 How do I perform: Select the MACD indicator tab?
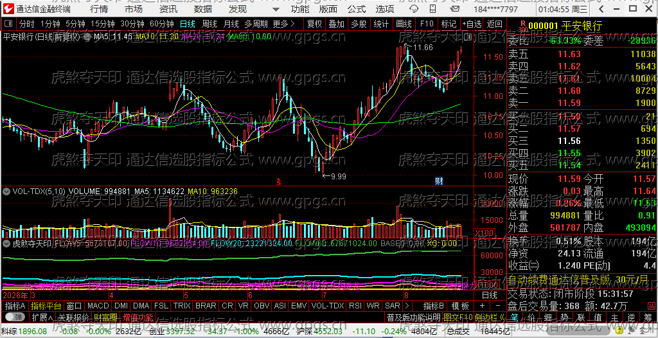click(x=98, y=306)
